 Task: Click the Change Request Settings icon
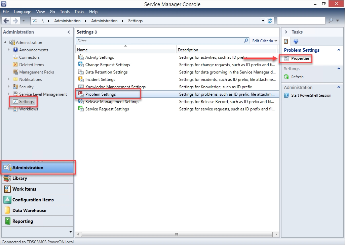click(x=81, y=64)
